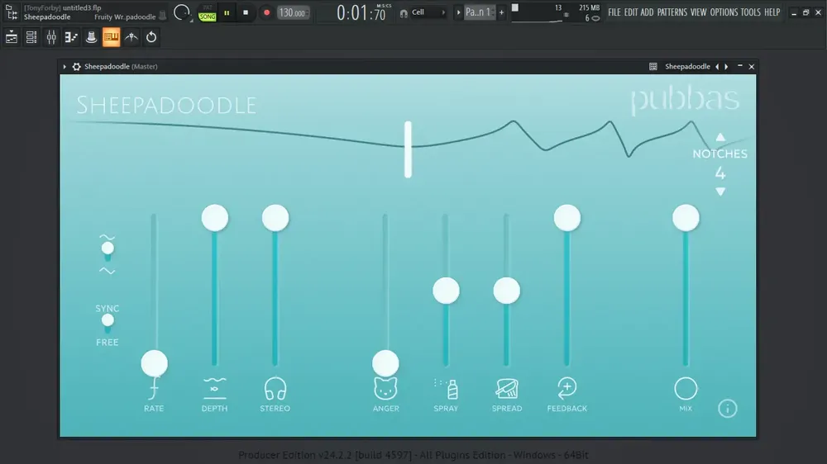Open the Cell snap dropdown
The image size is (827, 464).
(x=428, y=12)
